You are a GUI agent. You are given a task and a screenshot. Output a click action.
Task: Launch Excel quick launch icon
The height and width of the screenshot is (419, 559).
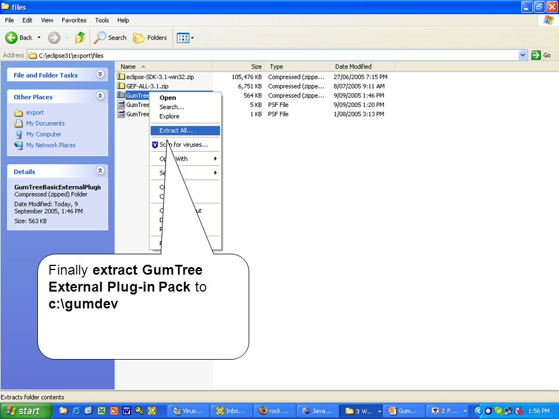(x=101, y=411)
